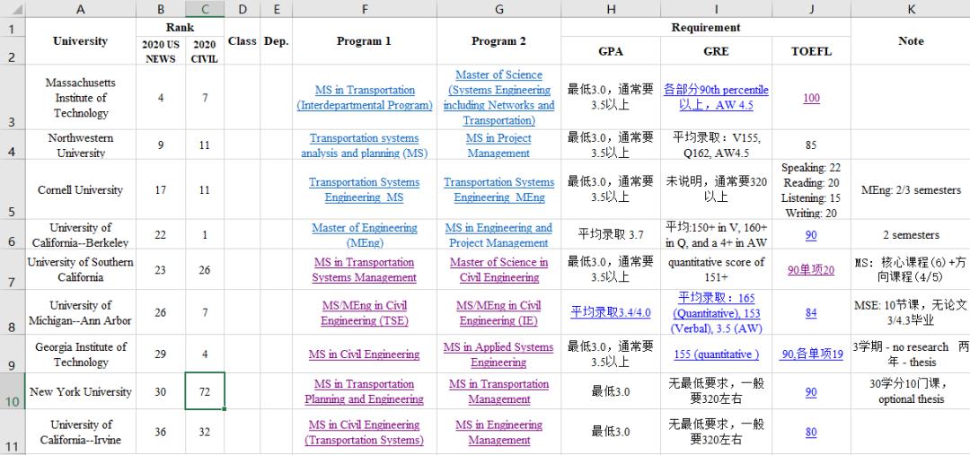The image size is (970, 455).
Task: Select the MEng: 2/3 semesters note cell
Action: coord(910,189)
